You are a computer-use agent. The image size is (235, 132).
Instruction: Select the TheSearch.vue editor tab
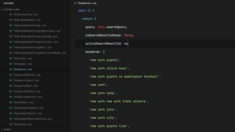pyautogui.click(x=85, y=3)
